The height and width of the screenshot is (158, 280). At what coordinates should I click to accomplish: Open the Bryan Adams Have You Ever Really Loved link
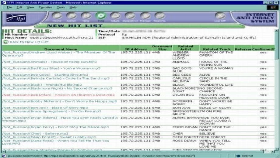point(60,119)
